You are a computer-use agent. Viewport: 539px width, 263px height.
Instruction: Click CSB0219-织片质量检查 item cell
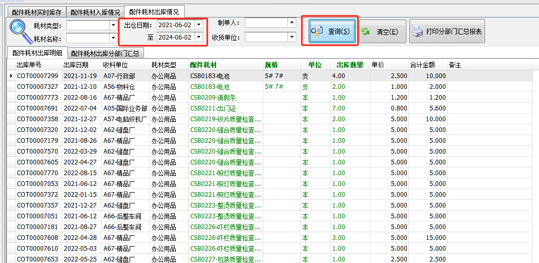225,119
